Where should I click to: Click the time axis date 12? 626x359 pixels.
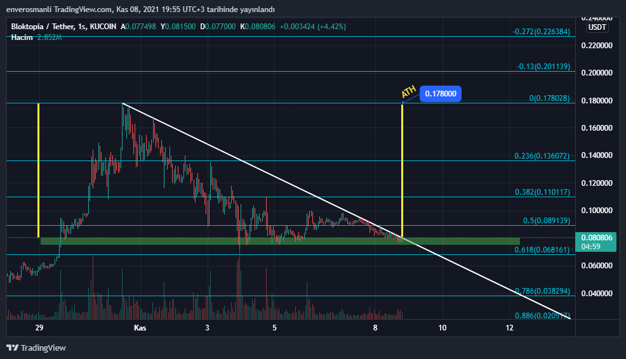coord(509,328)
